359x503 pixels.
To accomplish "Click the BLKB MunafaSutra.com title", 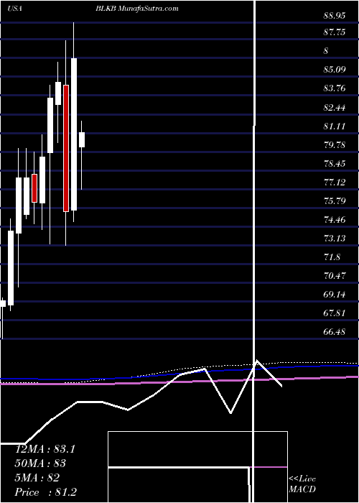I will (x=136, y=9).
